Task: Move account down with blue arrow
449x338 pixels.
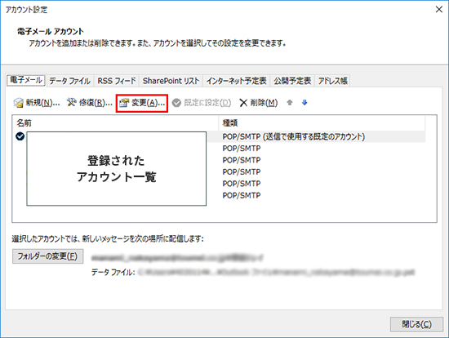Action: pos(305,103)
